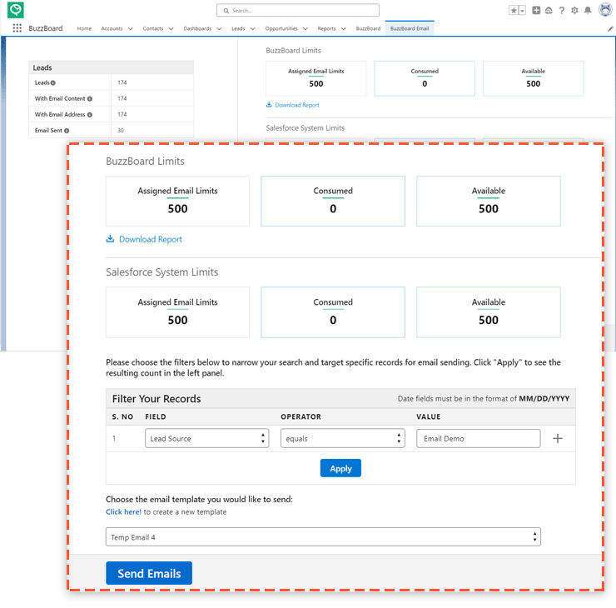Expand the Reports tab chevron
Screen dimensions: 616x608
click(343, 28)
